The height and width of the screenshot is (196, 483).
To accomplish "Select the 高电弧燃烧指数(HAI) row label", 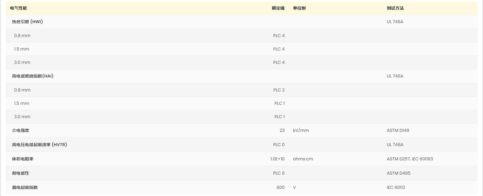I will 32,76.
